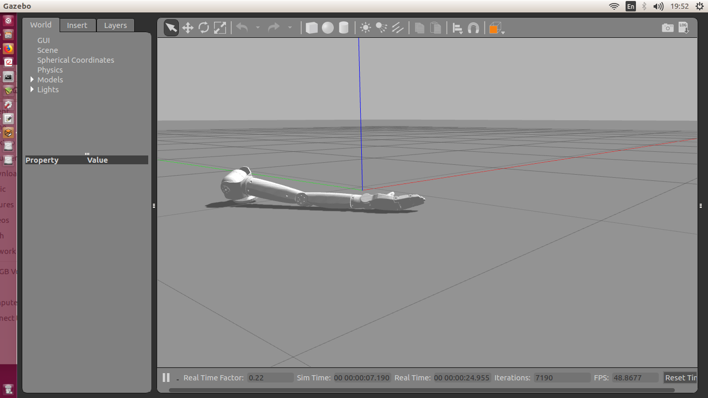The width and height of the screenshot is (708, 398).
Task: Pause the simulation
Action: click(x=166, y=378)
